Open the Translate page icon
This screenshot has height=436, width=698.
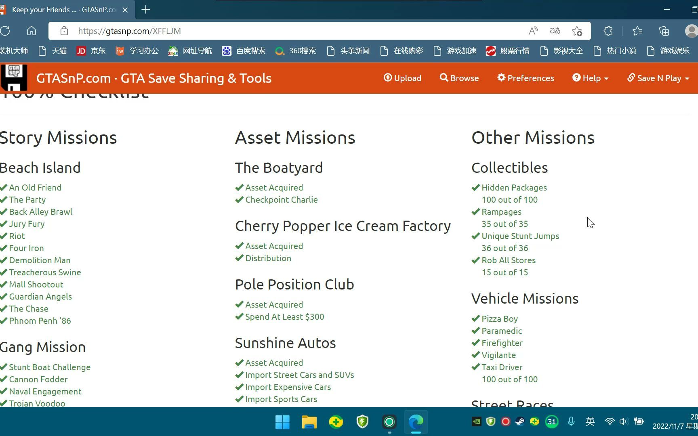555,31
